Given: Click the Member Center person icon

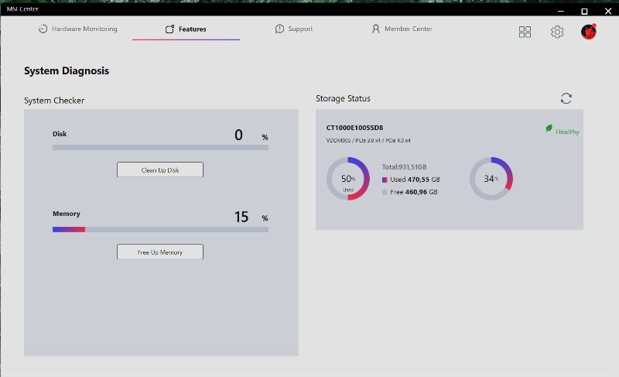Looking at the screenshot, I should [x=376, y=29].
